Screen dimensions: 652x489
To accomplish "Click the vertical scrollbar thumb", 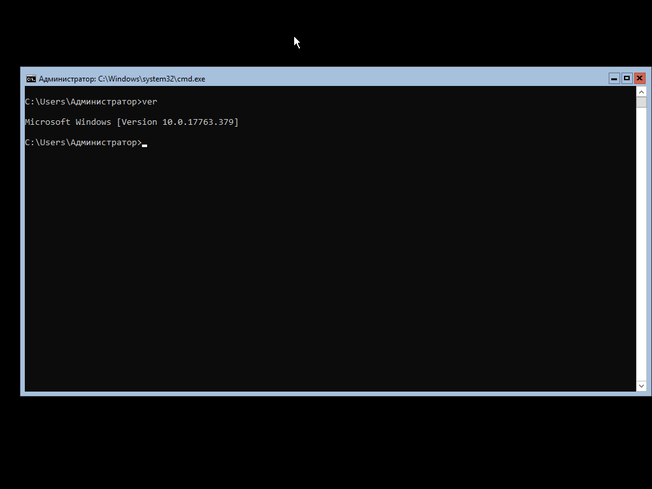I will pos(641,103).
